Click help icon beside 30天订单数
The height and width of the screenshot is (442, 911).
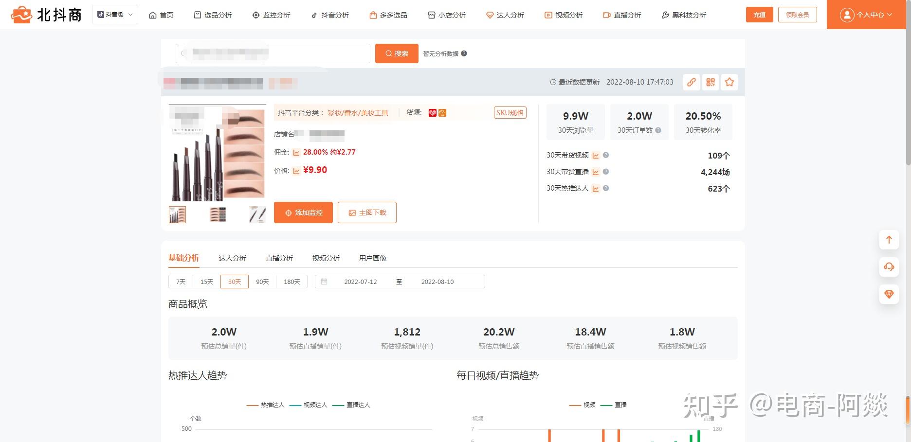(658, 130)
